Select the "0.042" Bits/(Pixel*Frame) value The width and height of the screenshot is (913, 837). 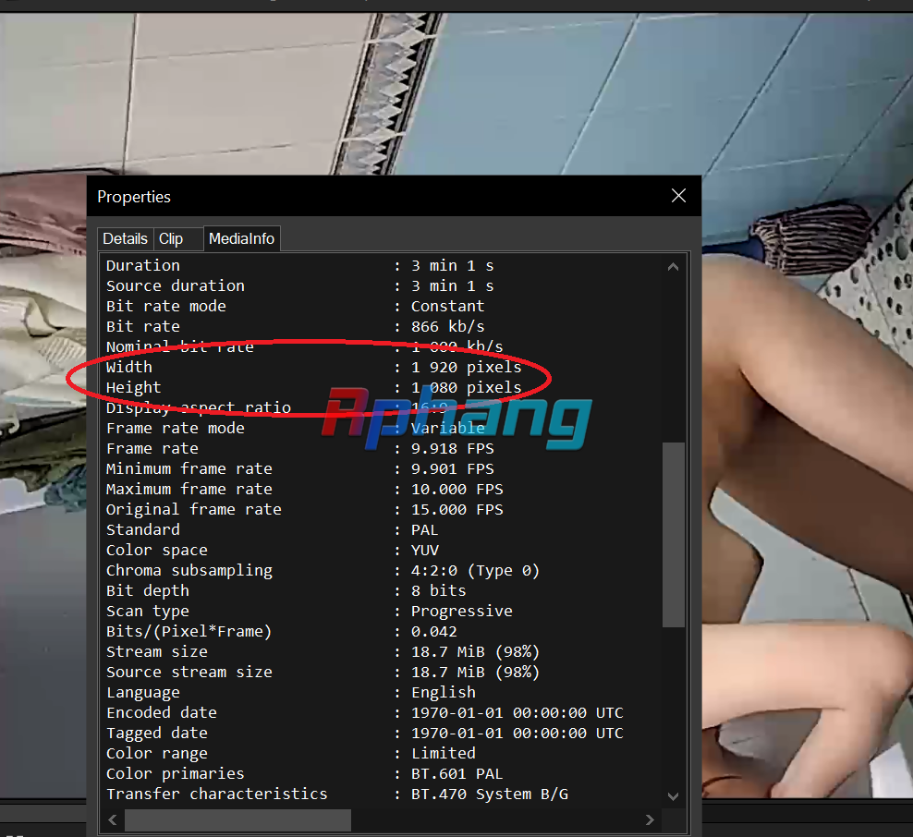433,632
